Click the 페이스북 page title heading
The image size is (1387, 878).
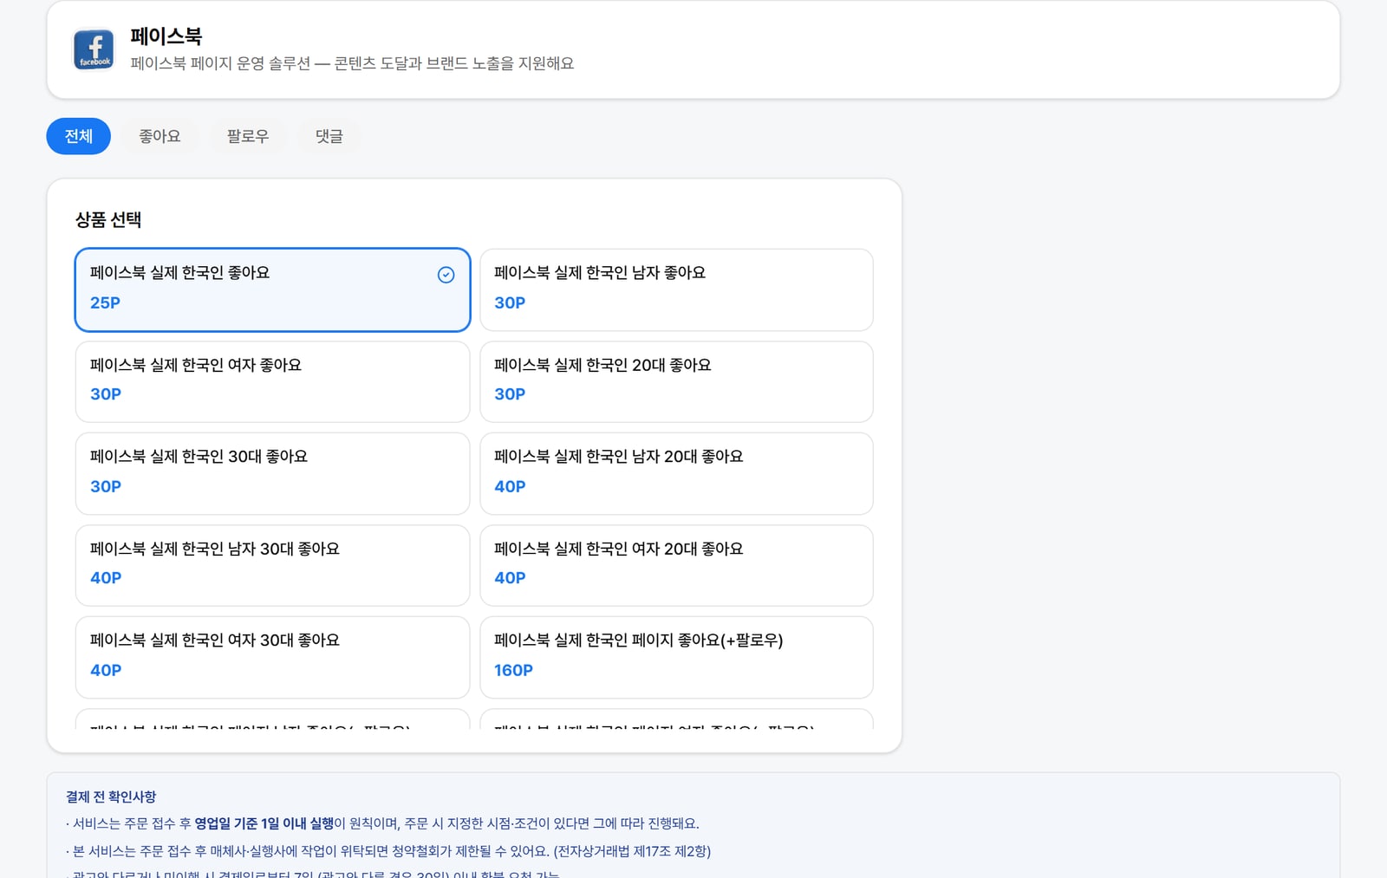166,36
